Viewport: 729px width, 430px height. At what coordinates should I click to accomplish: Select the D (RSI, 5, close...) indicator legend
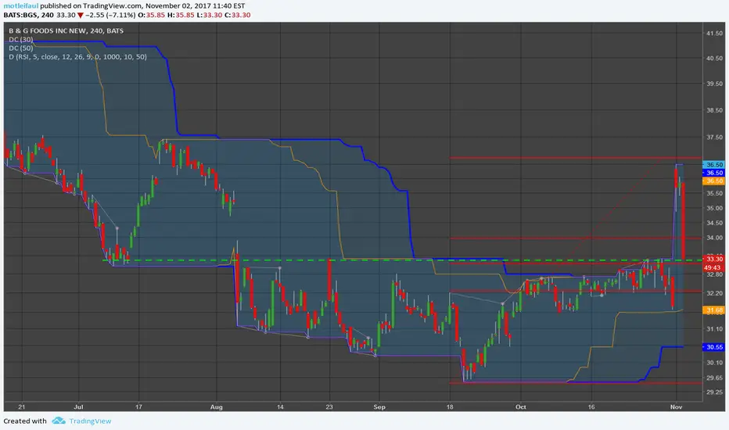click(77, 57)
